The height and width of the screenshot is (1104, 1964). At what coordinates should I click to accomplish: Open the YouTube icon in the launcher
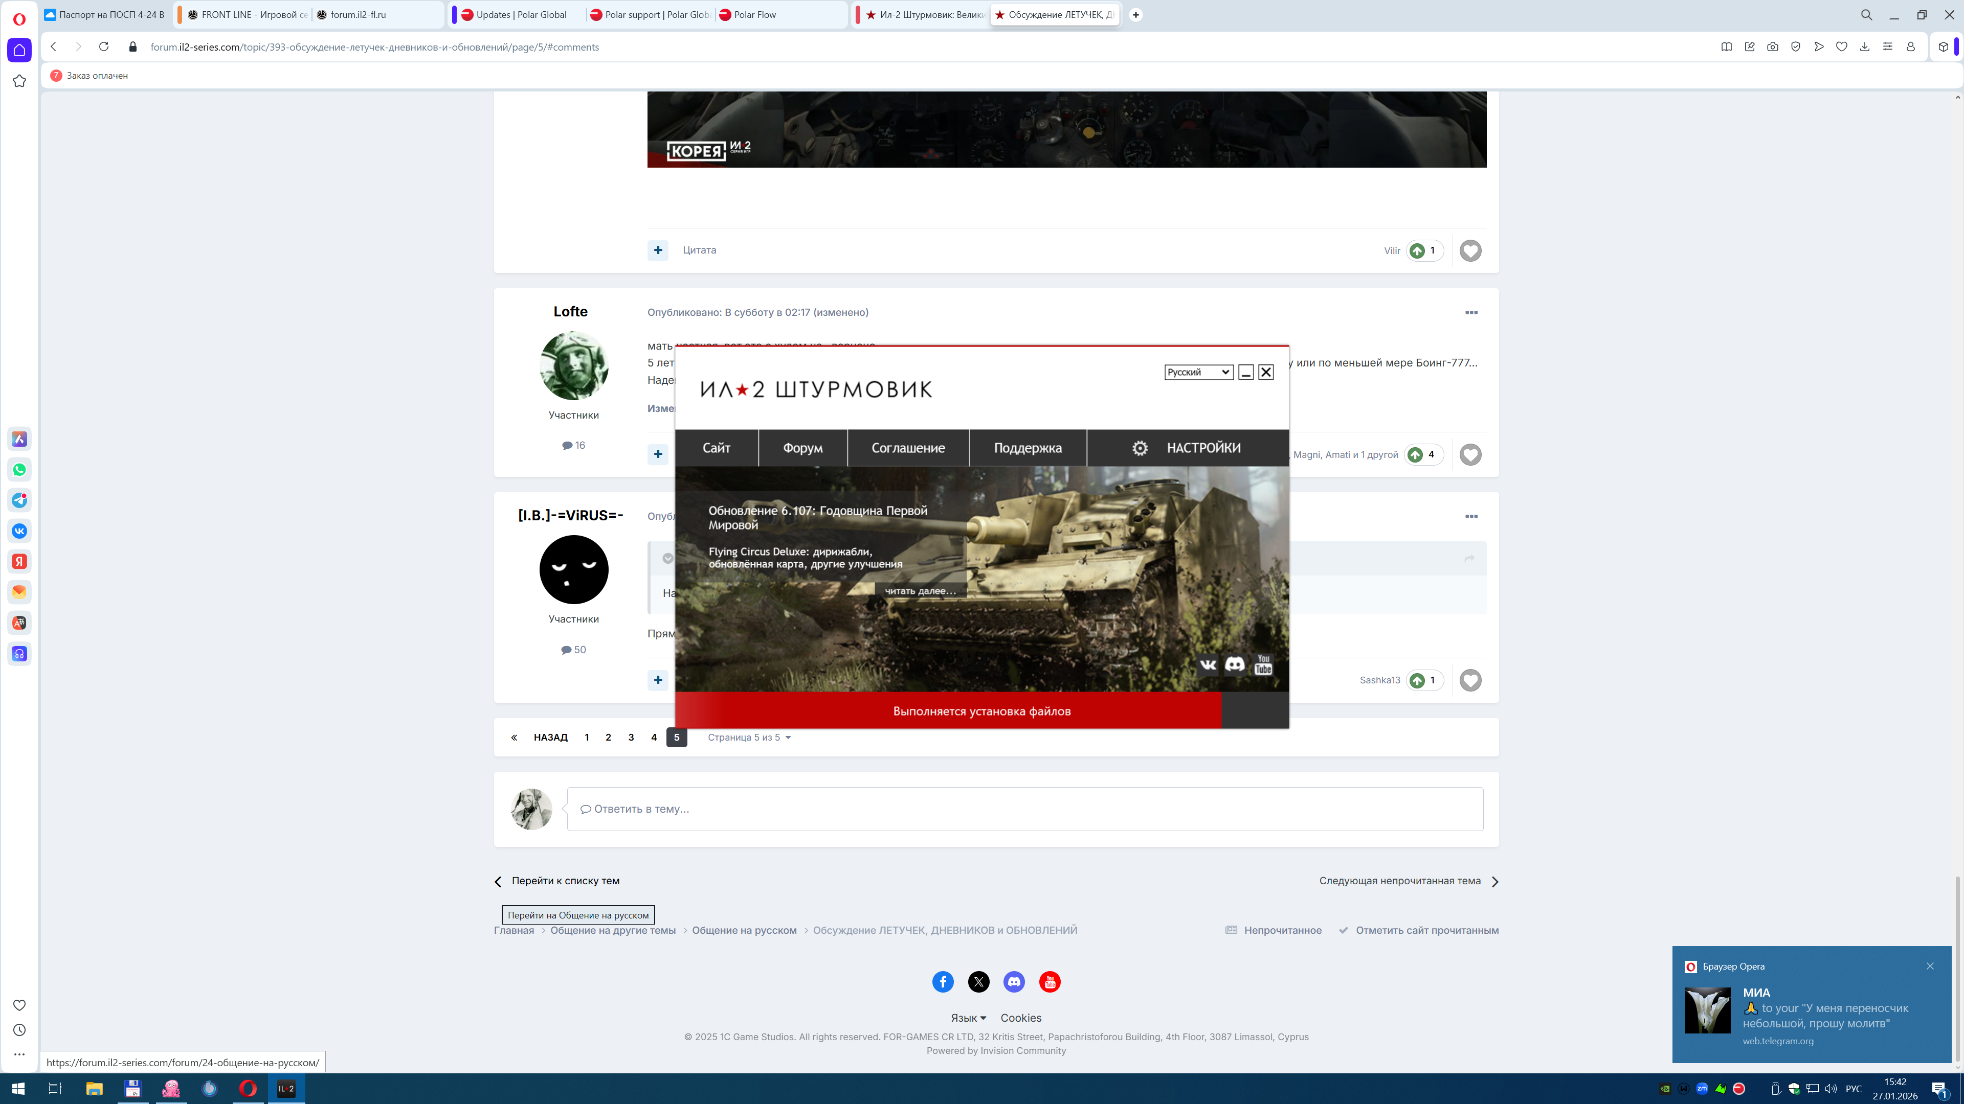tap(1263, 664)
